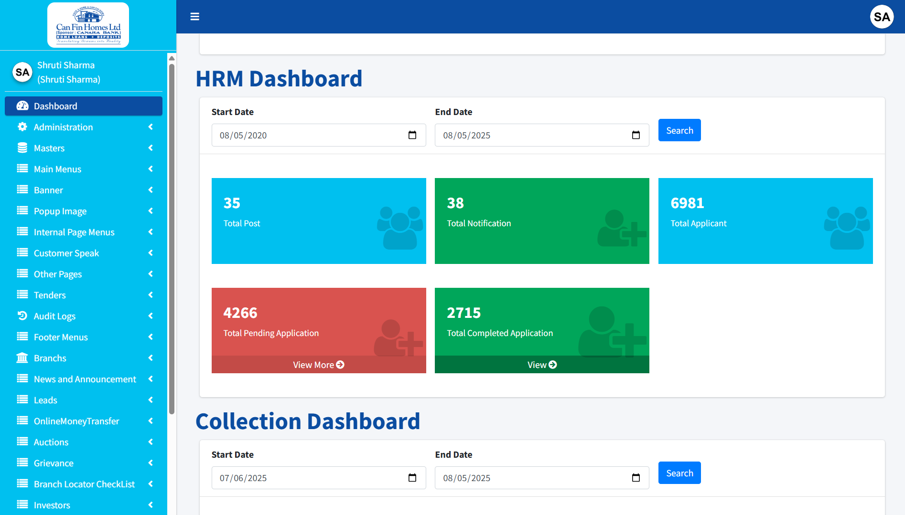
Task: Expand the Leads submenu arrow
Action: (x=151, y=400)
